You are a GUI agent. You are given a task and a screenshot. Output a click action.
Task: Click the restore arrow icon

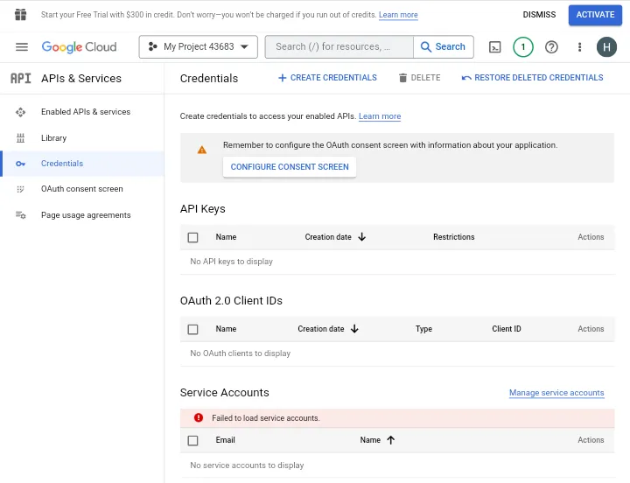[466, 78]
